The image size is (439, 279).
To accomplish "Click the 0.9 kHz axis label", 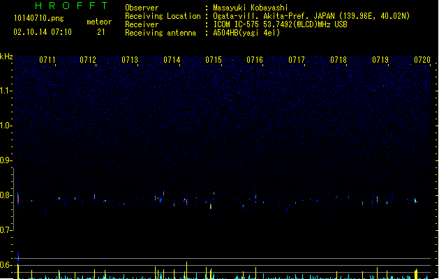I will click(6, 160).
